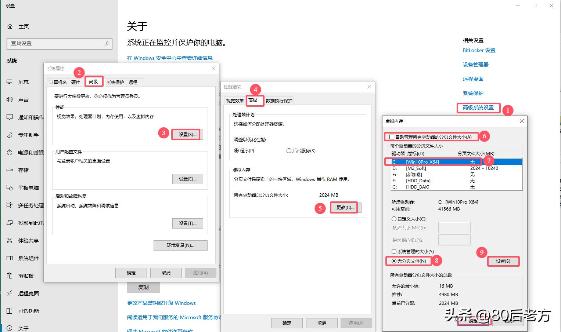This screenshot has height=332, width=561.
Task: Check 自动管理所有驱动器的分页文件大小 checkbox
Action: [x=392, y=136]
